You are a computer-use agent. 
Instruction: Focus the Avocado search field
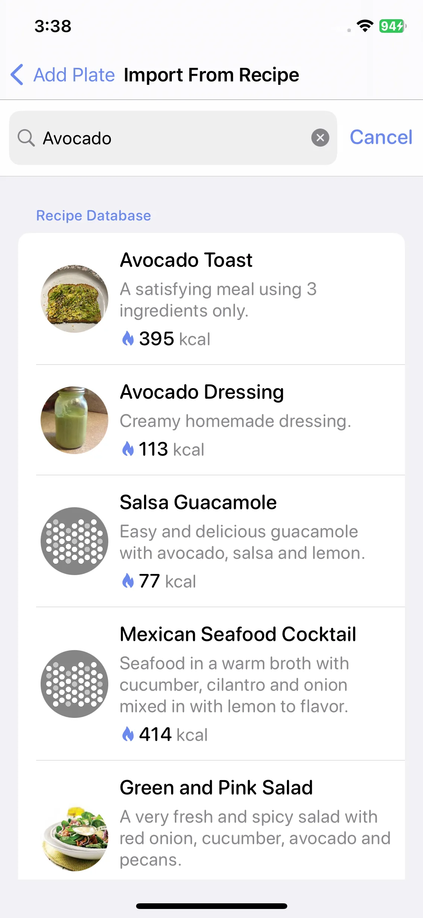point(173,138)
